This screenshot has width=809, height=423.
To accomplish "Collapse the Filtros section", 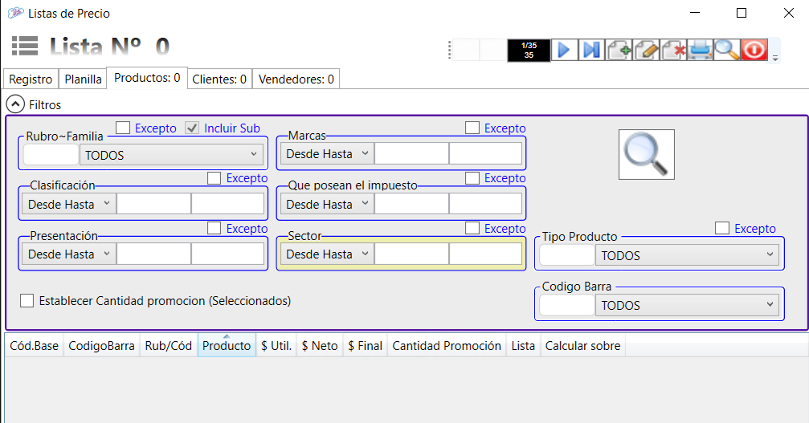I will pos(14,104).
